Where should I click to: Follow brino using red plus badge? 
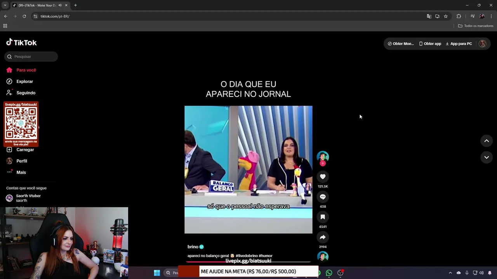[323, 164]
